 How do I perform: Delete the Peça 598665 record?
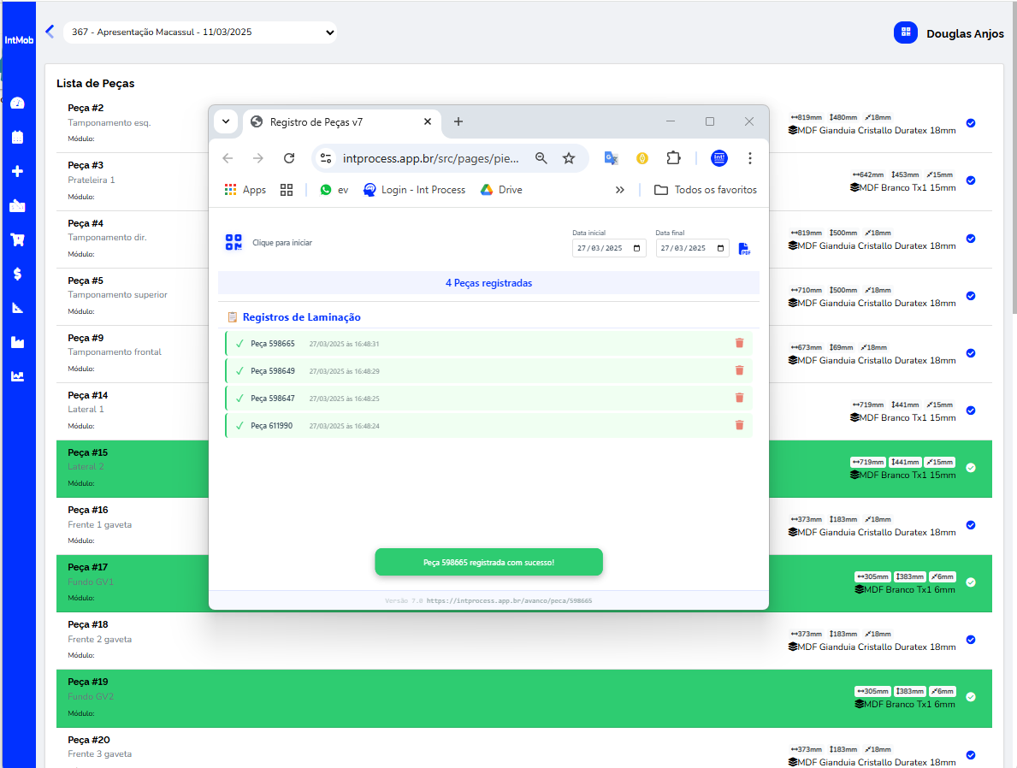click(x=739, y=343)
